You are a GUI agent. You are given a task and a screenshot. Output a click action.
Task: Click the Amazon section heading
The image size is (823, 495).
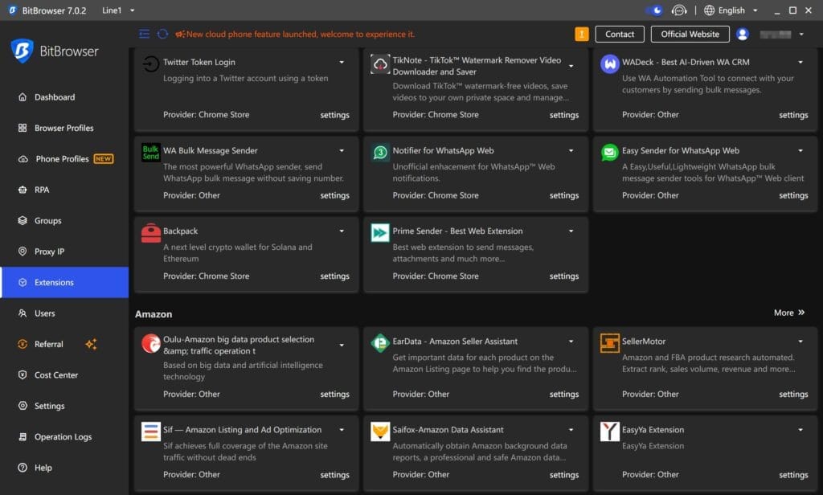[x=154, y=314]
